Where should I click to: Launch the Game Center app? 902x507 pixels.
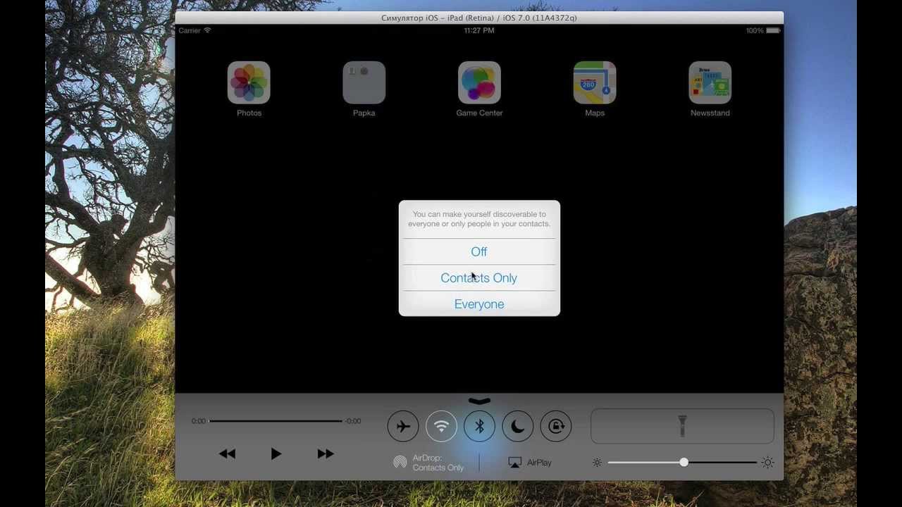pos(479,82)
